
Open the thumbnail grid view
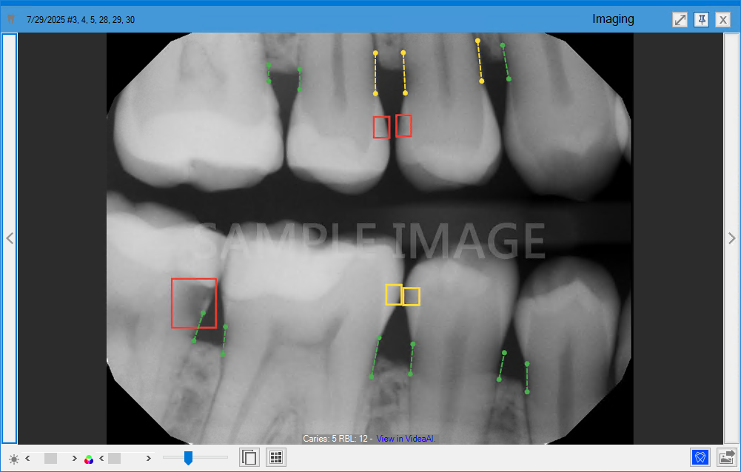click(276, 457)
